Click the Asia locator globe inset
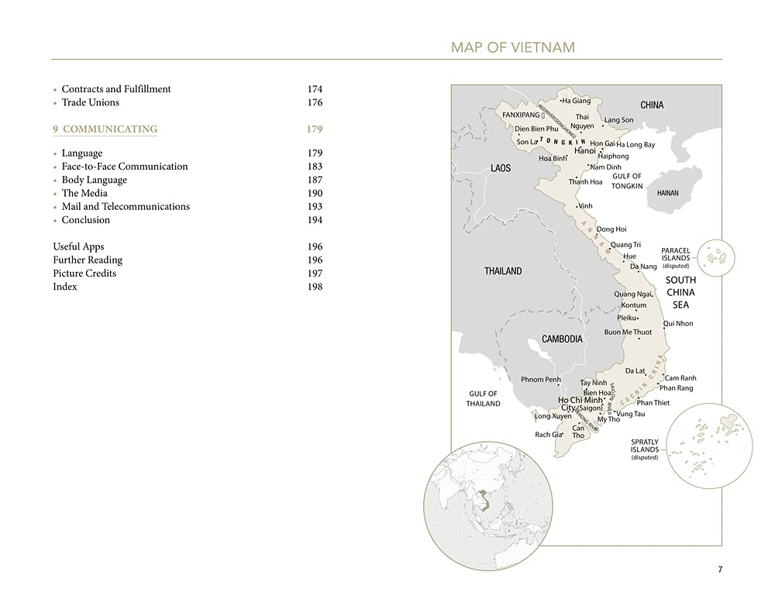 488,505
